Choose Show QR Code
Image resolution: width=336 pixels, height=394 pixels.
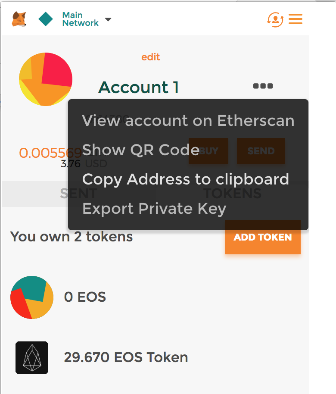141,150
